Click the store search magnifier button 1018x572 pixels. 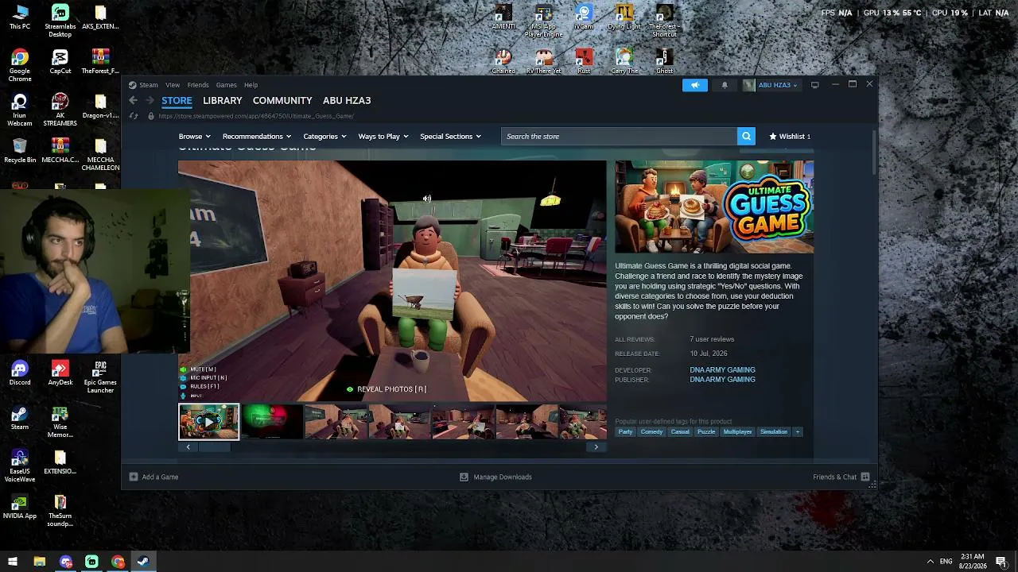coord(746,137)
